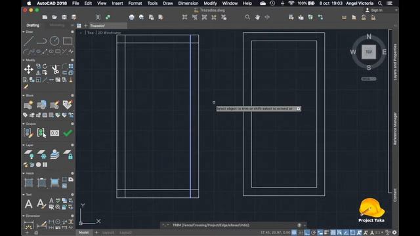This screenshot has height=236, width=420.
Task: Click the 0.0 group bounding box icon
Action: pos(54,133)
